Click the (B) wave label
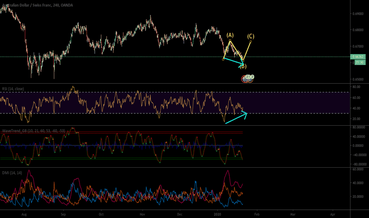Screen dimensions: 369x218 [243, 66]
